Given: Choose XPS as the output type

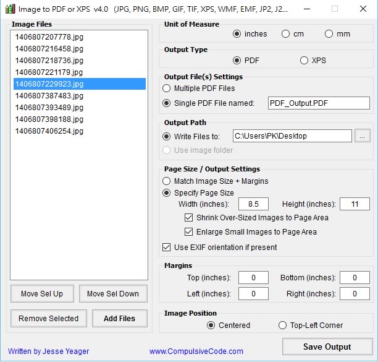Looking at the screenshot, I should click(x=304, y=61).
